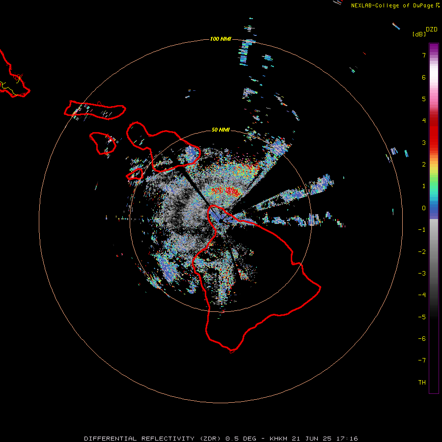Click the radar product caption at bottom
Viewport: 442px width, 442px height.
point(221,439)
